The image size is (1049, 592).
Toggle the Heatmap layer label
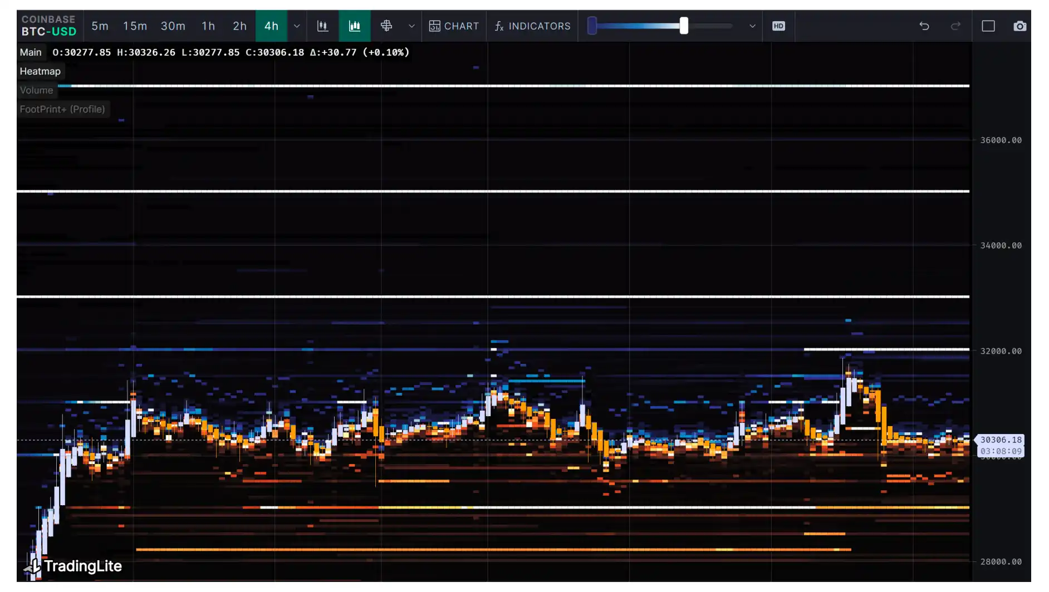click(x=40, y=71)
